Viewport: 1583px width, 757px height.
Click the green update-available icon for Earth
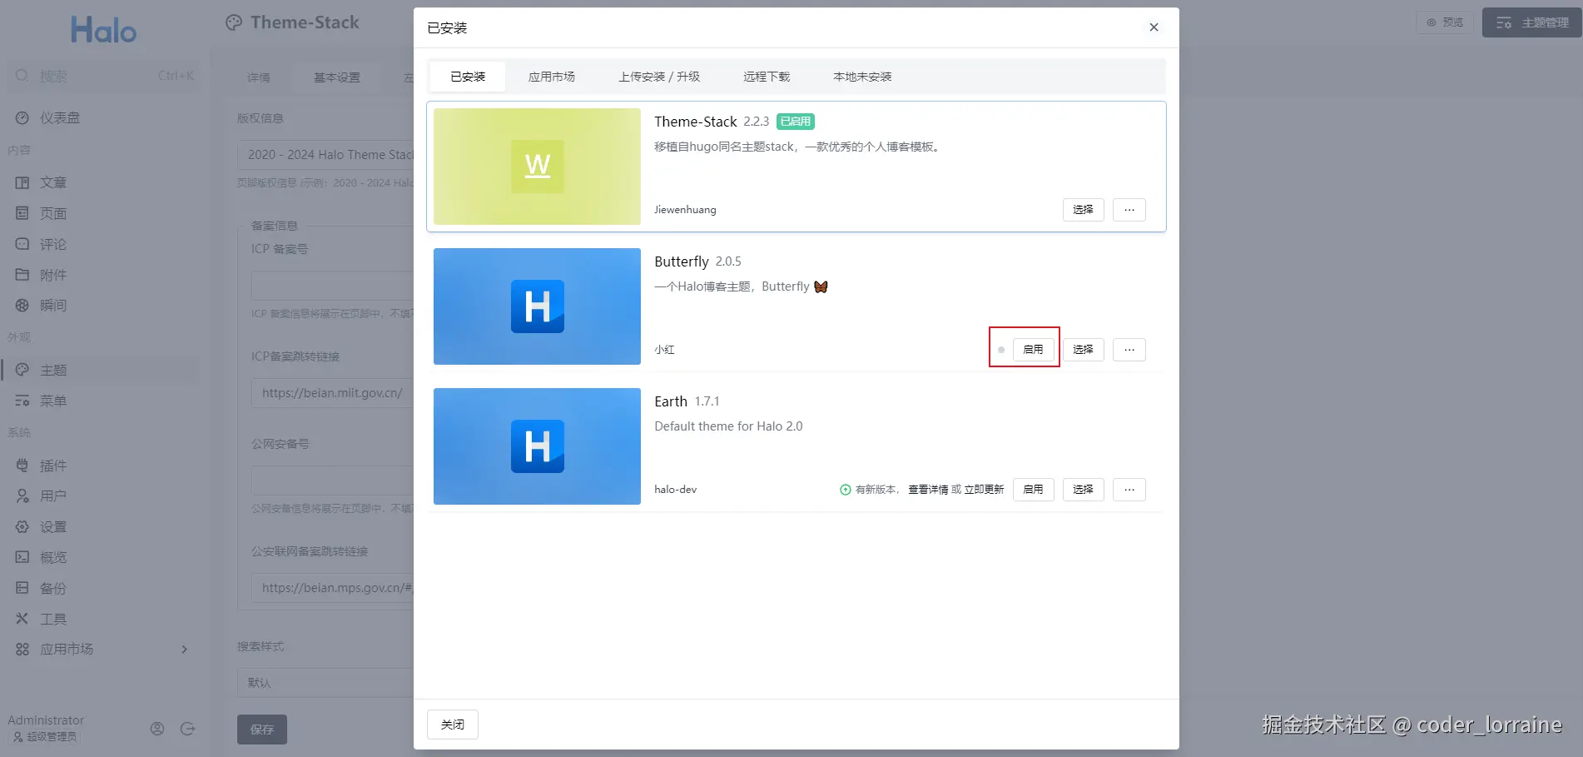[x=846, y=490]
